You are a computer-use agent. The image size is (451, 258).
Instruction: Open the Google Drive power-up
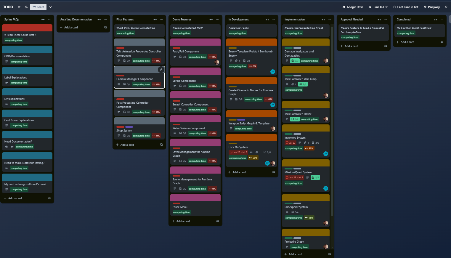(x=353, y=7)
